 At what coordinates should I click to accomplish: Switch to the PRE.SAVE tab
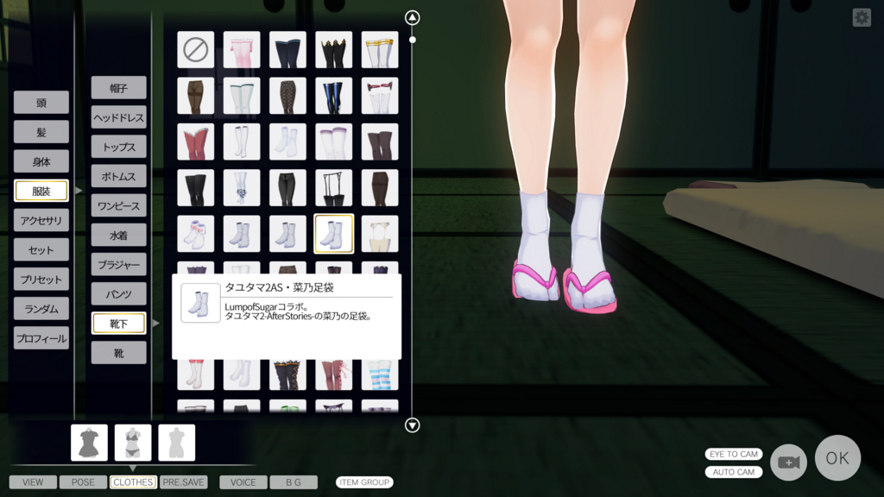point(183,482)
